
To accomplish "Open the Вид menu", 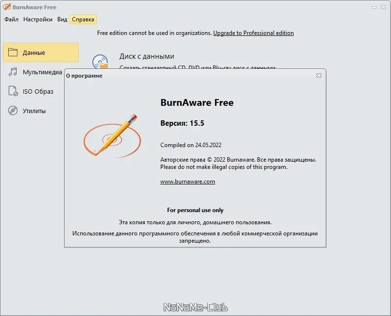I will (62, 19).
